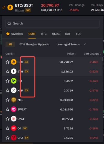Click the pink SWEAT coin logo
The height and width of the screenshot is (144, 104).
tap(14, 109)
